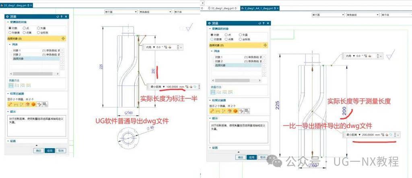Click the crosshair select-object icon in the 33_dwg1 Measure dialog
Screen dimensions: 412x178
coord(63,39)
